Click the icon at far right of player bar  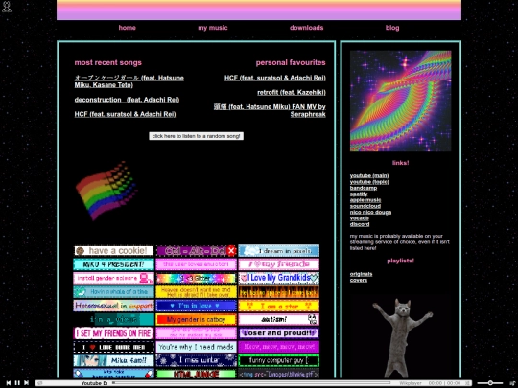512,382
